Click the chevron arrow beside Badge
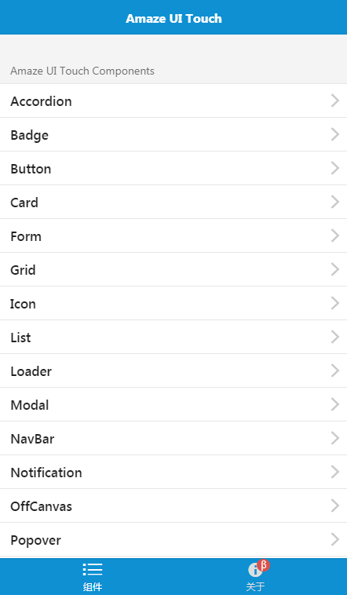 click(335, 134)
